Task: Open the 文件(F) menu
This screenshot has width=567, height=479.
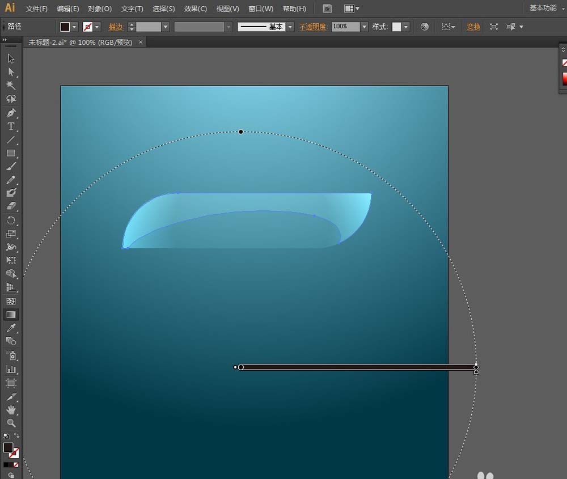Action: [36, 9]
